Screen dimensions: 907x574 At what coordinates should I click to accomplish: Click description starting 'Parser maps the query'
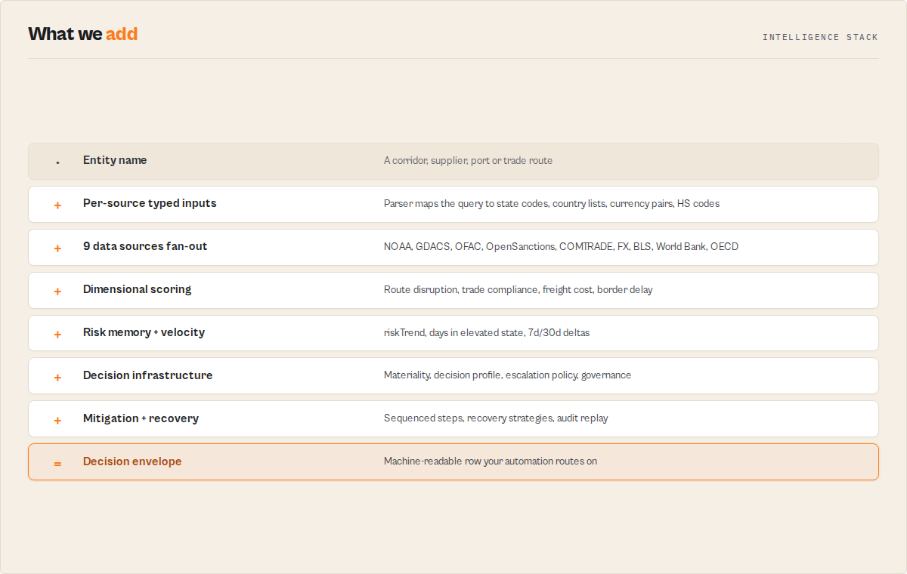(x=552, y=204)
